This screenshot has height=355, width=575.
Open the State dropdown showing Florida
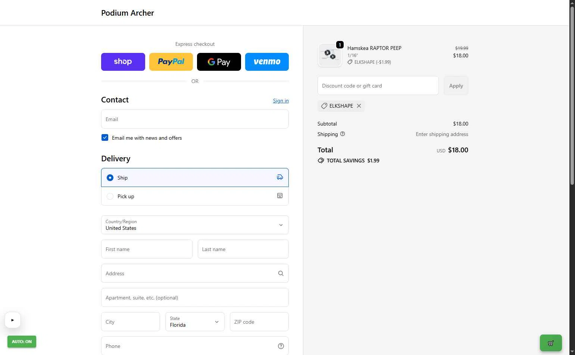[x=195, y=322]
